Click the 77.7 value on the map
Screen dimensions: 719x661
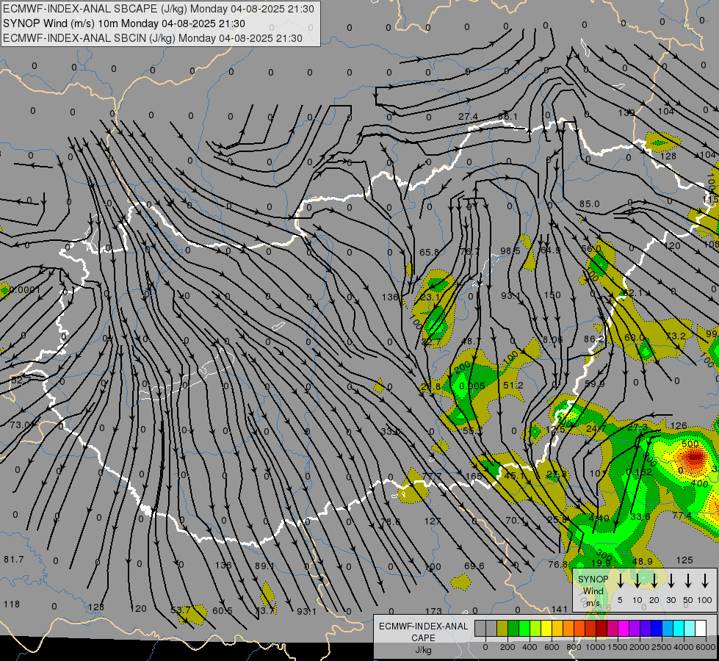coord(432,476)
